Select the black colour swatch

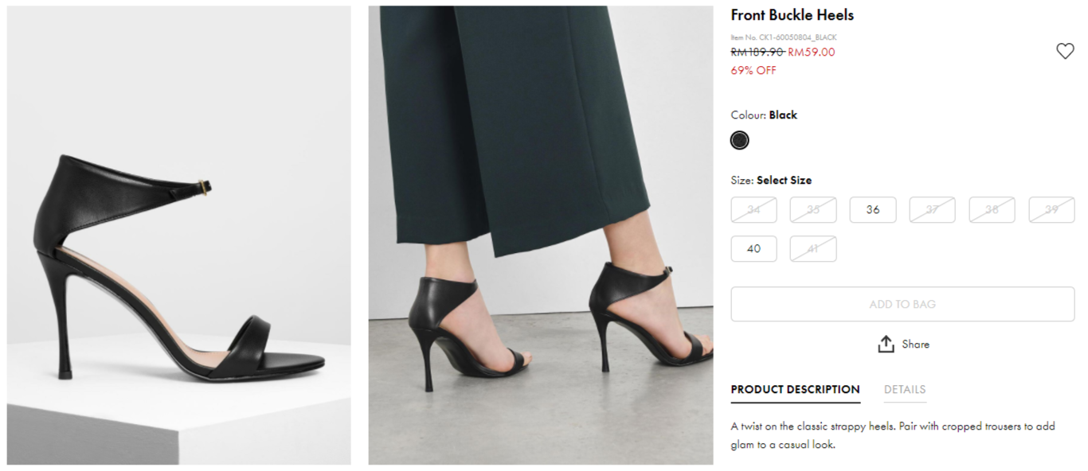point(739,141)
